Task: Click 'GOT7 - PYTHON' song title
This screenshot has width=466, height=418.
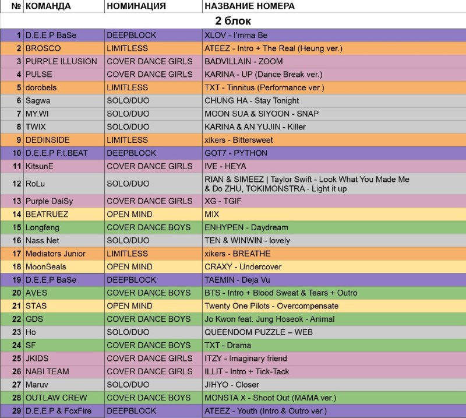Action: pyautogui.click(x=236, y=153)
